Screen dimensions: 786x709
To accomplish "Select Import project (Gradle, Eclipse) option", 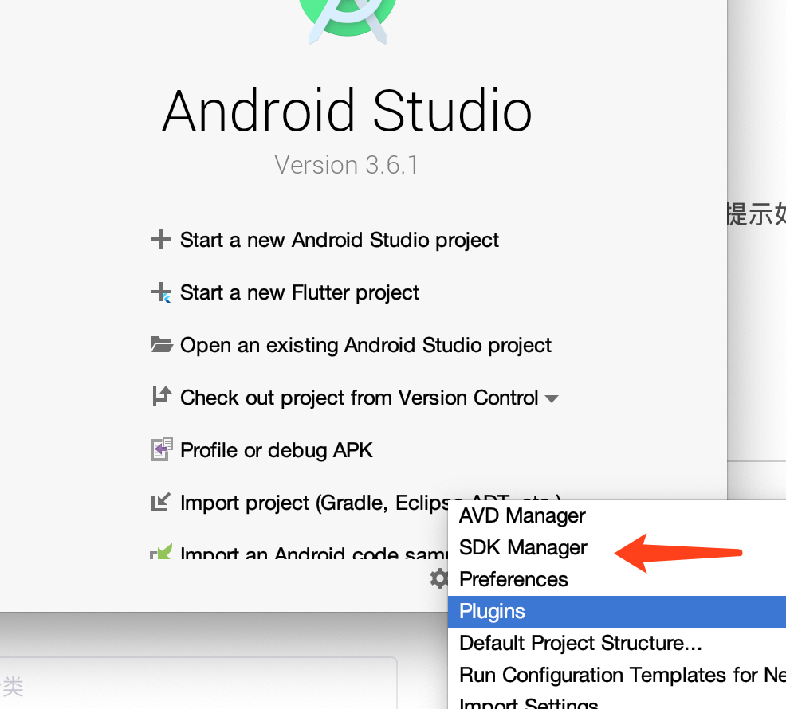I will 314,503.
